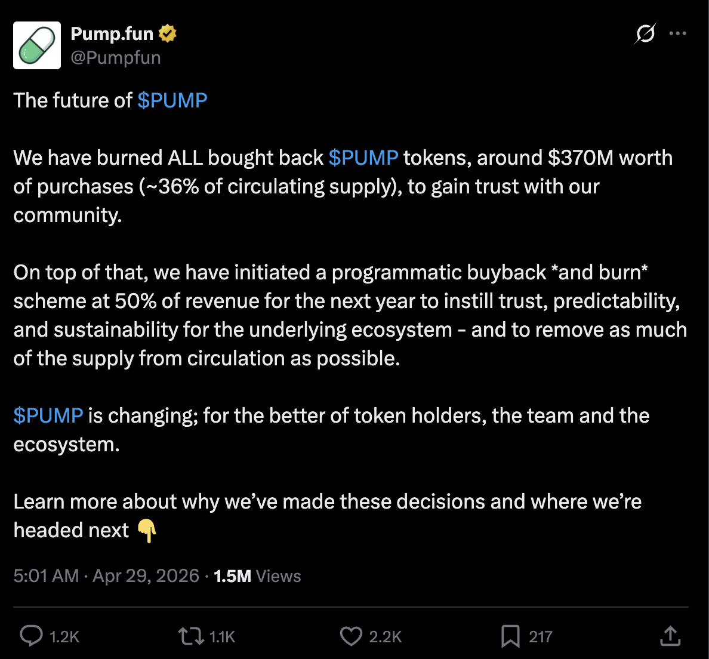Reply using the speech bubble icon
The image size is (709, 659).
click(31, 636)
